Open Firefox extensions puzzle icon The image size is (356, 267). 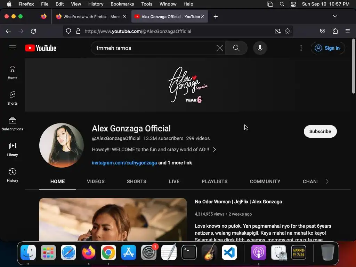tap(335, 31)
